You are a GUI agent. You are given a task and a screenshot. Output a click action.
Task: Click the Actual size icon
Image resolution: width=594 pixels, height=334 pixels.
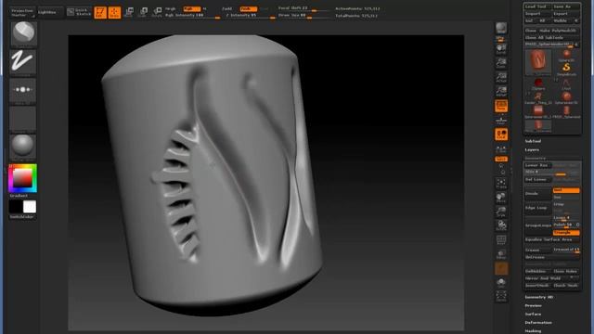501,77
